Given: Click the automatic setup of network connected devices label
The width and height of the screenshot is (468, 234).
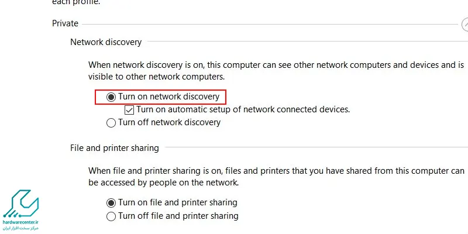Looking at the screenshot, I should 243,109.
